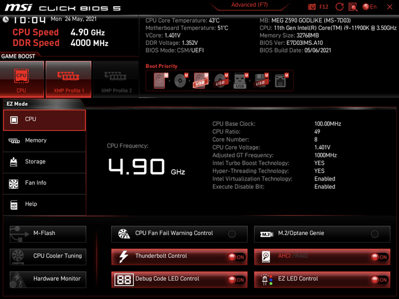This screenshot has width=399, height=299.
Task: Open the Memory tab
Action: 44,141
